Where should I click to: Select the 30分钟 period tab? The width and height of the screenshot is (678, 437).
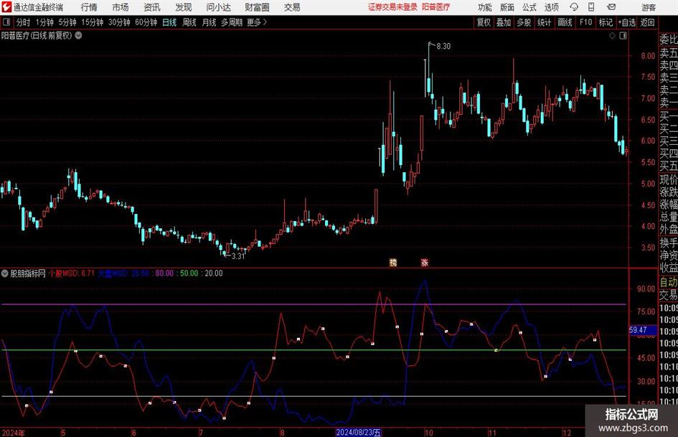(x=119, y=22)
